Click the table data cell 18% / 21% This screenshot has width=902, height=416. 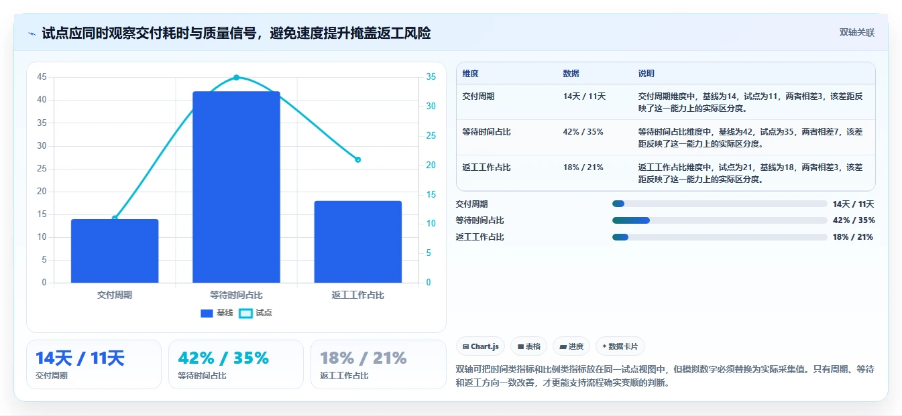pyautogui.click(x=583, y=167)
